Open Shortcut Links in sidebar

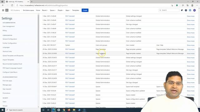coord(7,52)
